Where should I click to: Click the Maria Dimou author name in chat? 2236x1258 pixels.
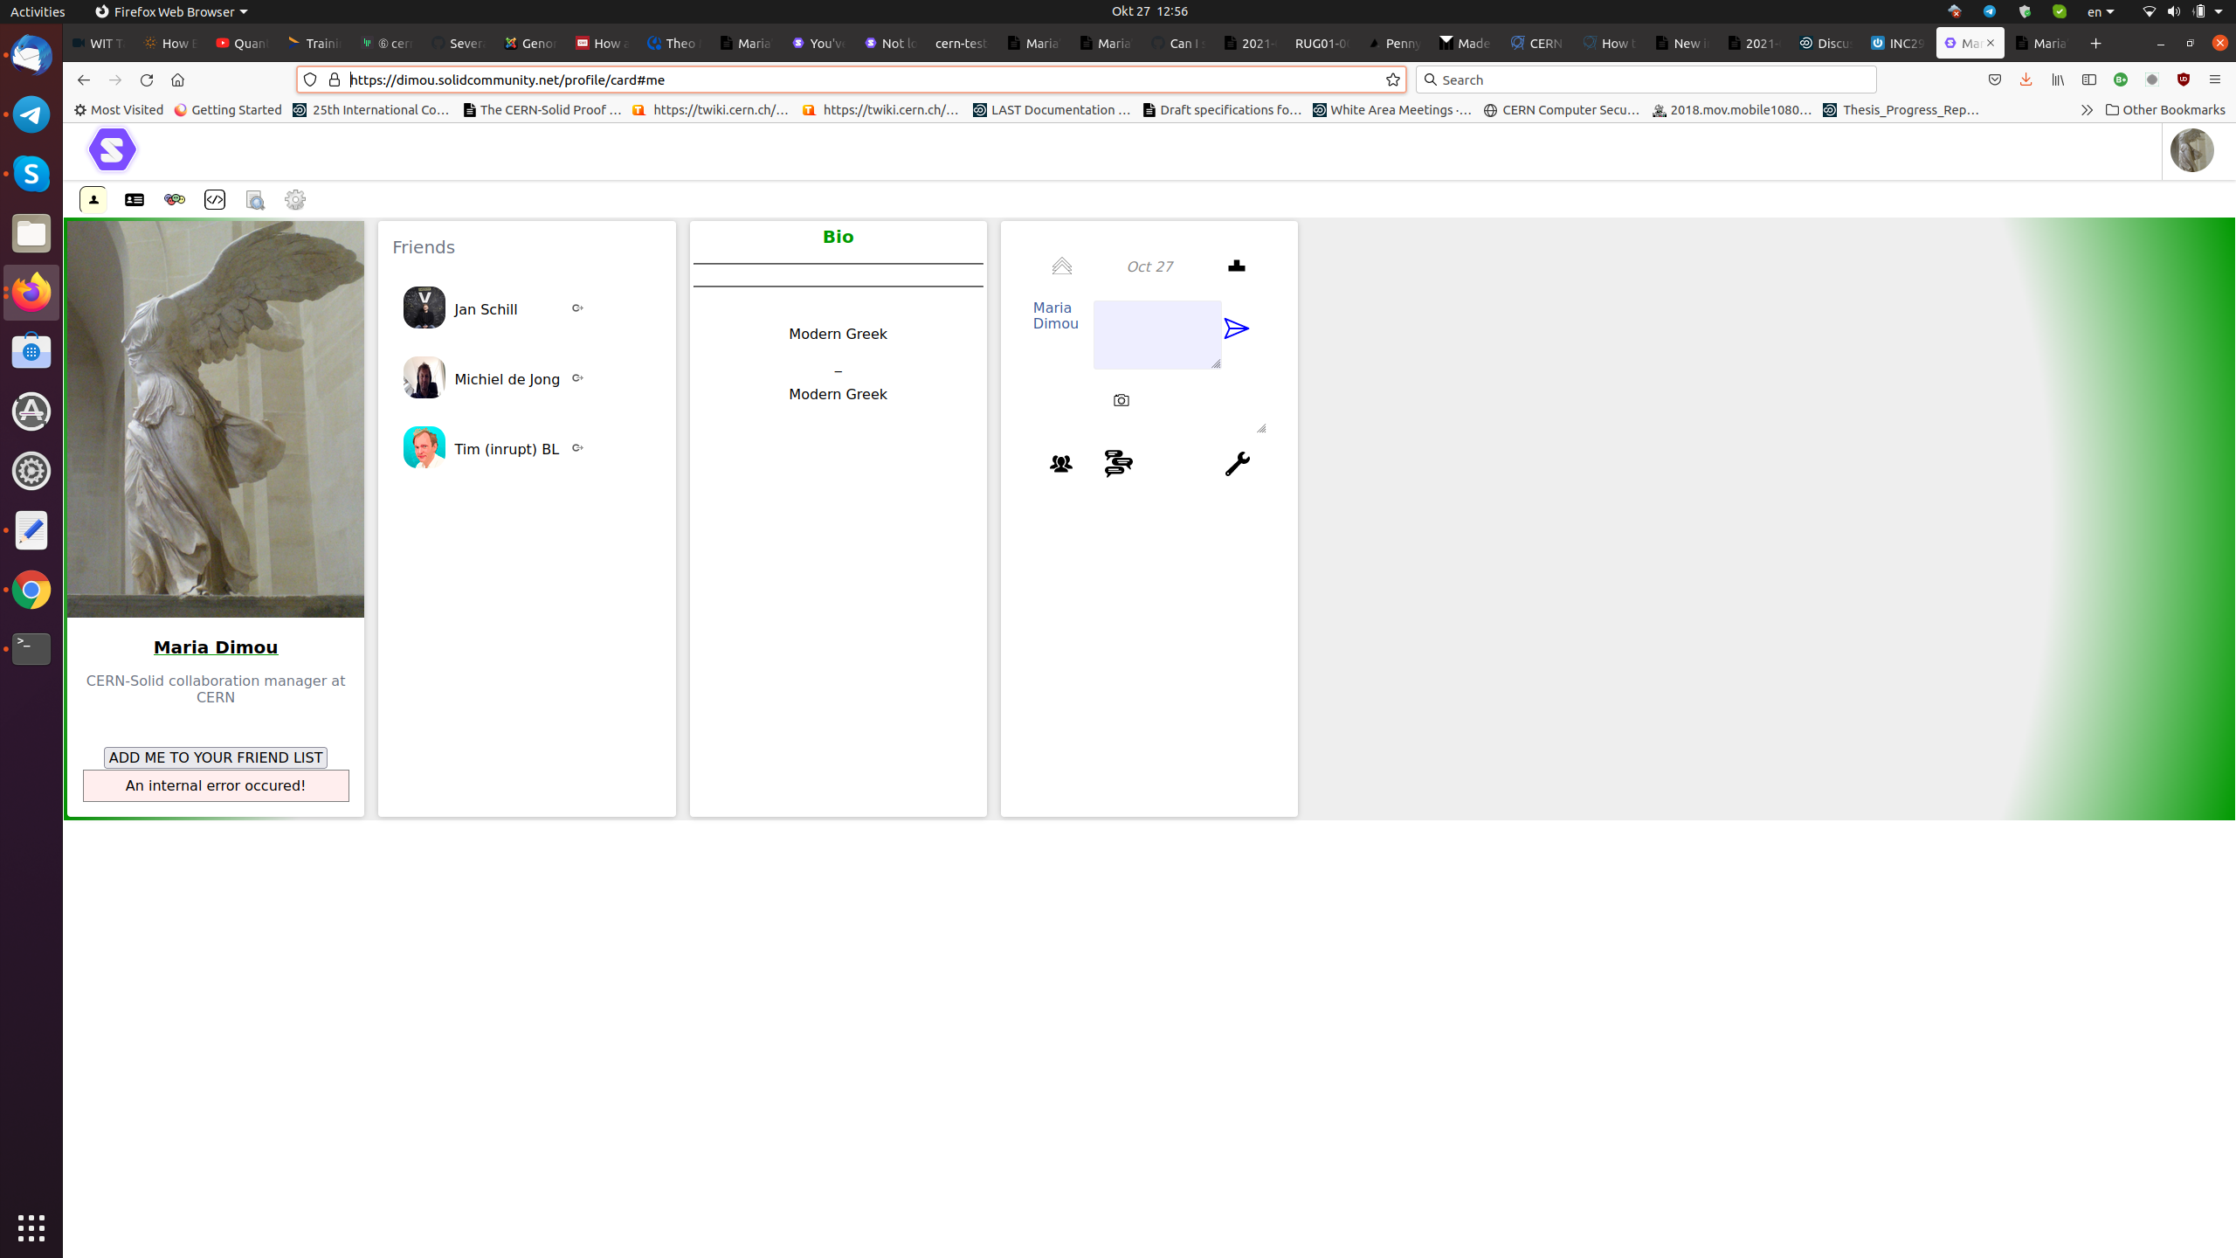pyautogui.click(x=1055, y=315)
